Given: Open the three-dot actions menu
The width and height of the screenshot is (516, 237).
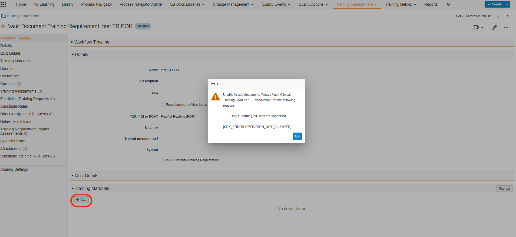Looking at the screenshot, I should point(506,27).
